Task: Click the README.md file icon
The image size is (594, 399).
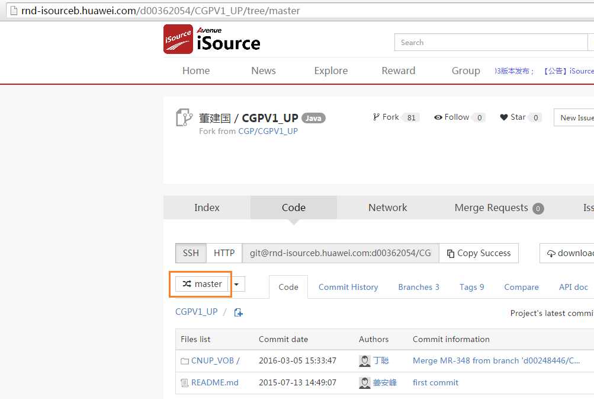Action: [x=185, y=383]
